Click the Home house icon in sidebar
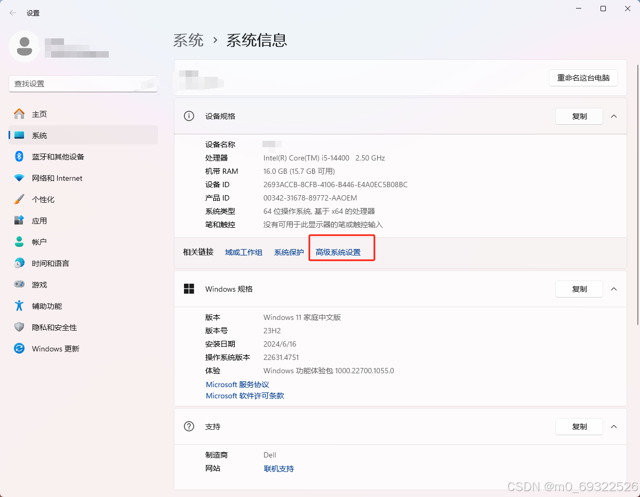The width and height of the screenshot is (640, 497). (x=19, y=114)
